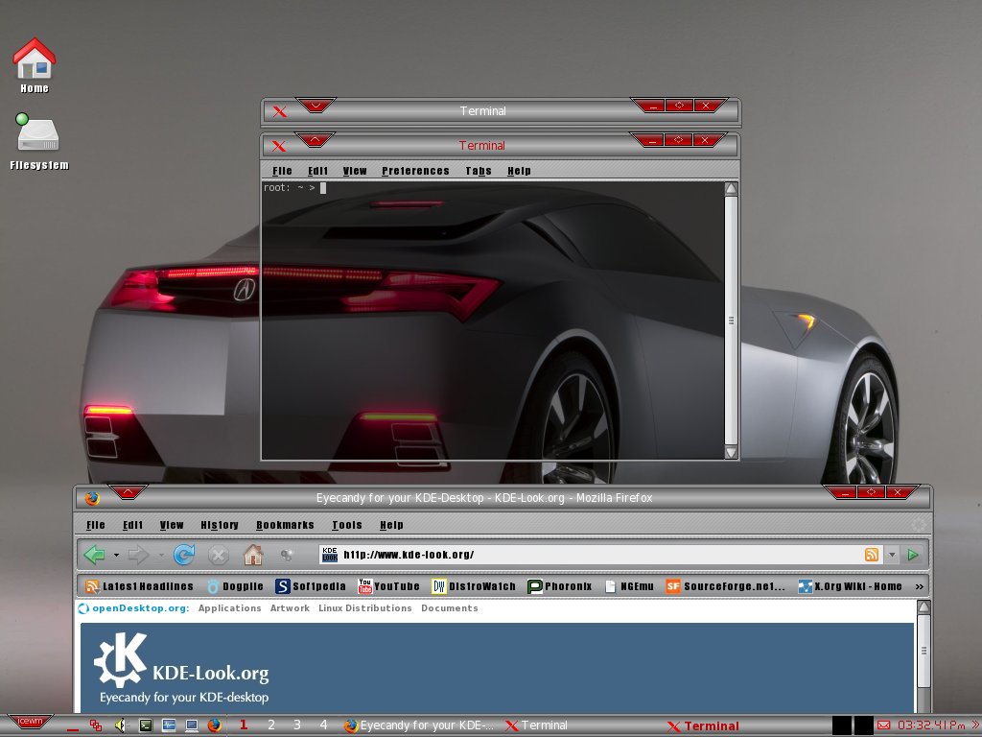The image size is (982, 737).
Task: Open the File menu in Firefox
Action: (95, 525)
